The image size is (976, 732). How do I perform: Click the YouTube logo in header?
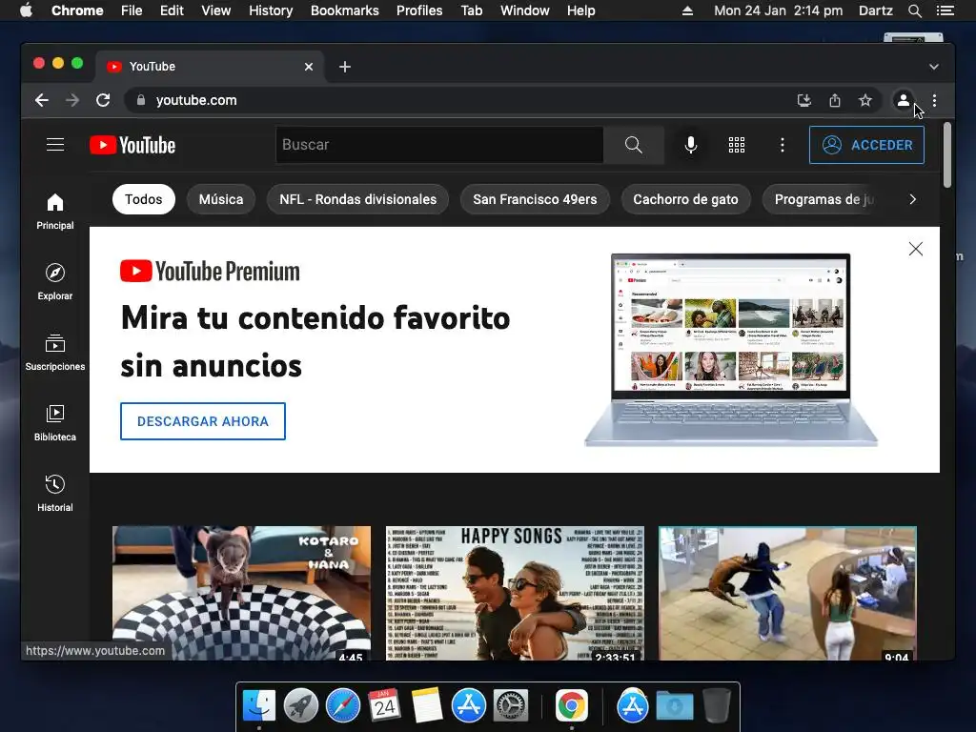(x=132, y=145)
